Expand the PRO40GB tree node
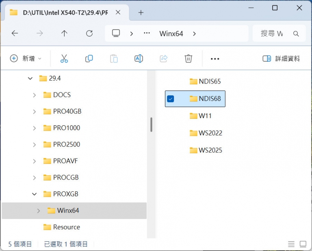 [x=34, y=112]
